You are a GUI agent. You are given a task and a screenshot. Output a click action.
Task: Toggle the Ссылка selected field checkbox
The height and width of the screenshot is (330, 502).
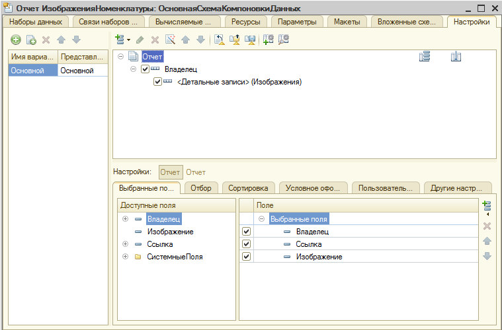click(246, 244)
